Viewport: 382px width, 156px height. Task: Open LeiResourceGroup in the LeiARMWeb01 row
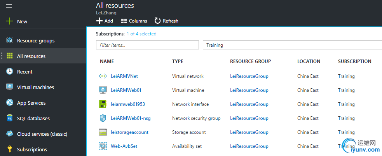[249, 90]
